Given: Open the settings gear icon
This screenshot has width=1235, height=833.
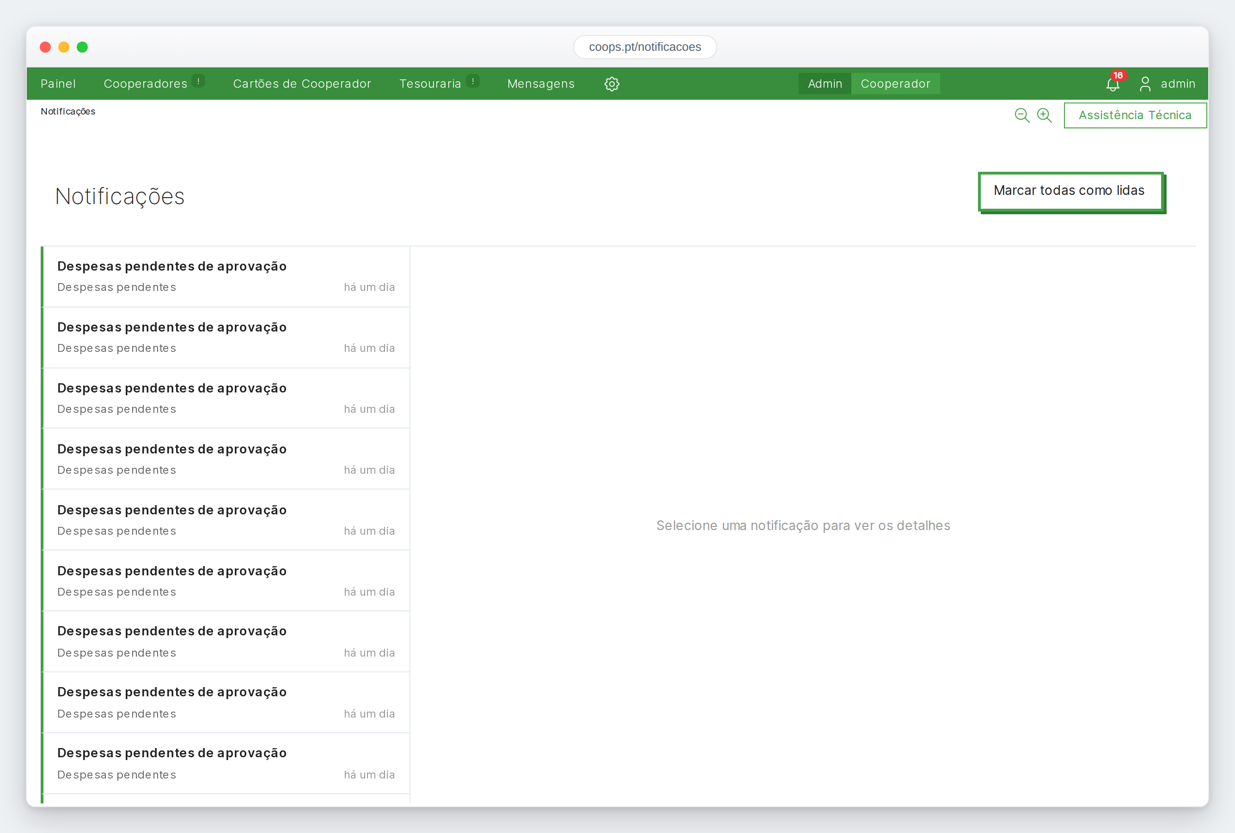Looking at the screenshot, I should (611, 84).
